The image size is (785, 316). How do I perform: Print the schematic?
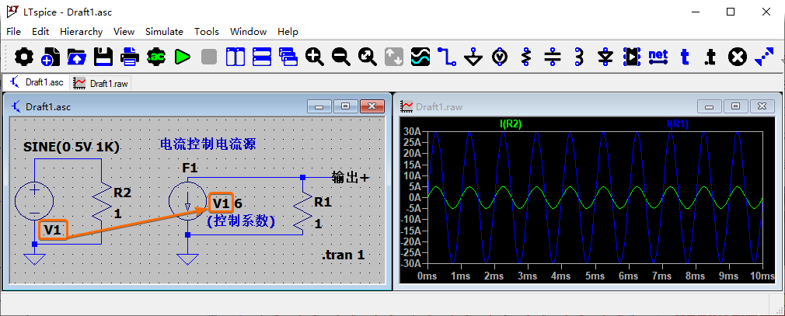130,57
